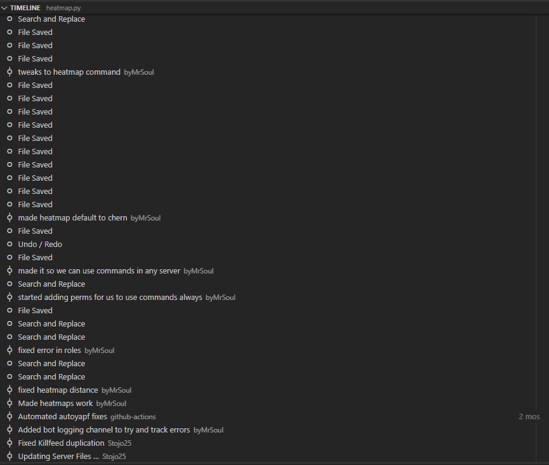Click commit icon beside 'Fixed Killfeed duplication'
The height and width of the screenshot is (465, 549).
[x=10, y=443]
